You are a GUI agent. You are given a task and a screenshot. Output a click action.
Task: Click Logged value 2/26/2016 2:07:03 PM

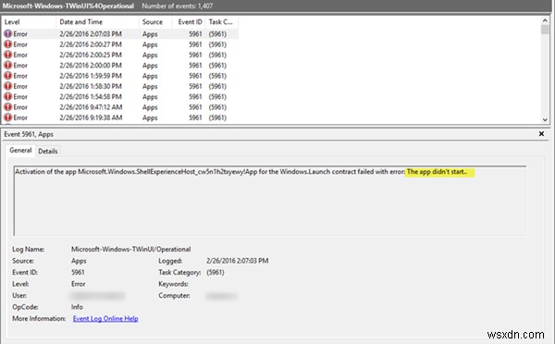pyautogui.click(x=237, y=261)
